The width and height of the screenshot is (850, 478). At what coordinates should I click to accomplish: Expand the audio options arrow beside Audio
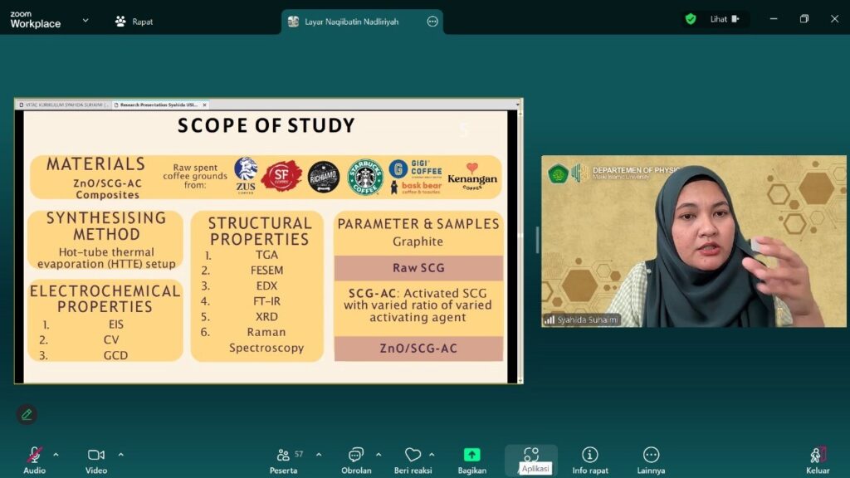[56, 455]
